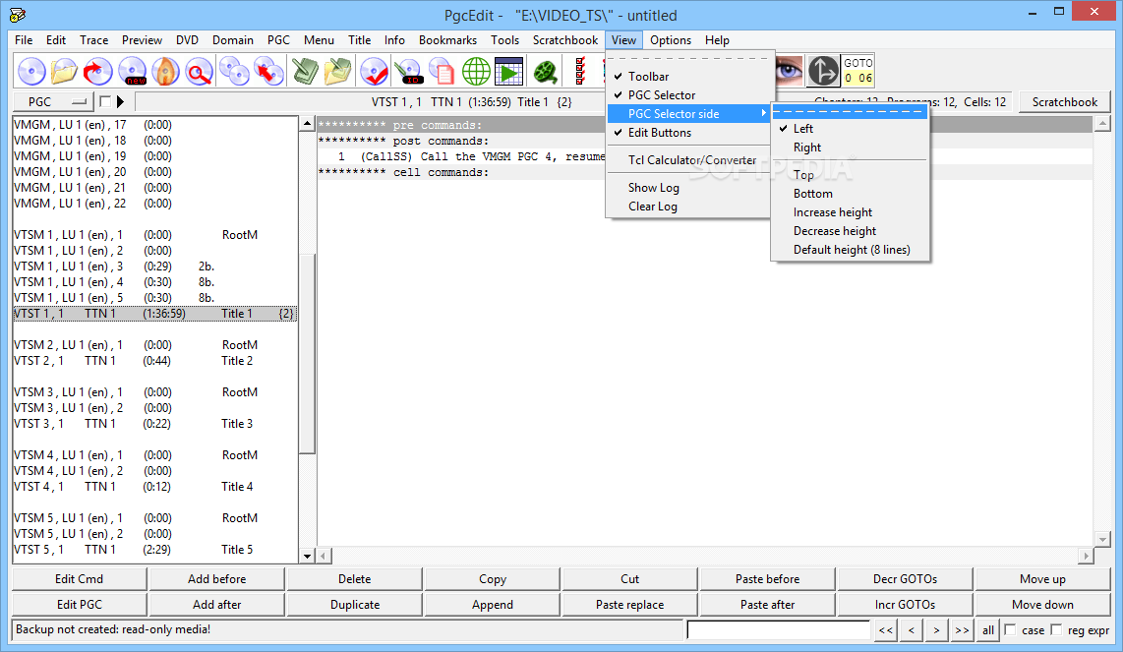1123x652 pixels.
Task: Open the File menu
Action: coord(24,40)
